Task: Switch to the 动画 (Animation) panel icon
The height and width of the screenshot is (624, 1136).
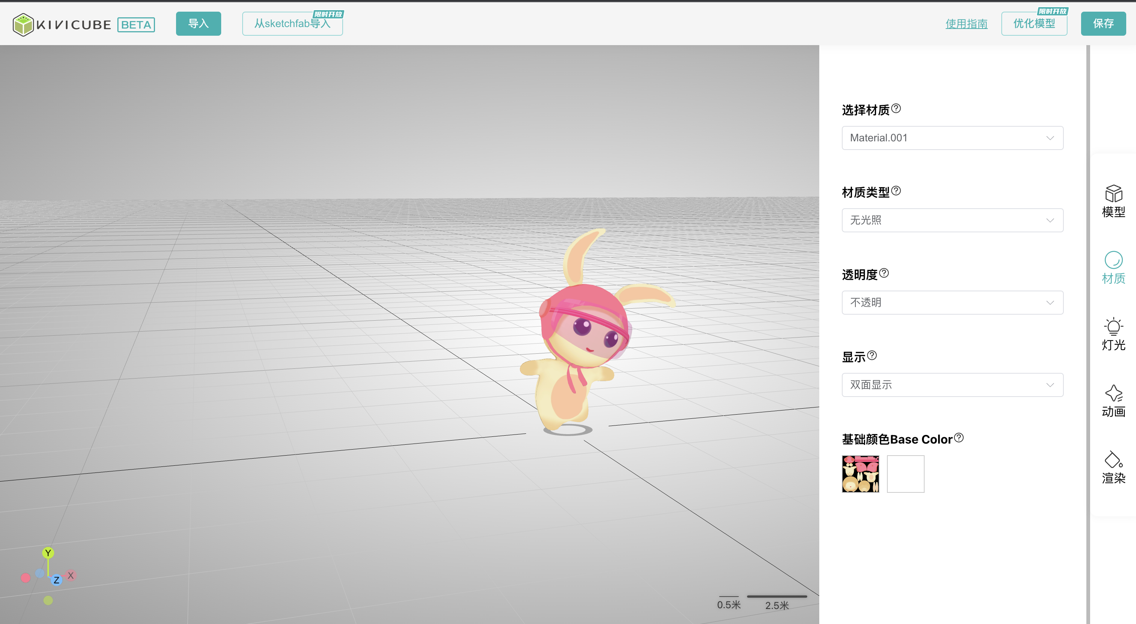Action: tap(1113, 401)
